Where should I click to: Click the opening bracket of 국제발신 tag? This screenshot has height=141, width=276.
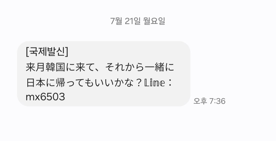(27, 52)
